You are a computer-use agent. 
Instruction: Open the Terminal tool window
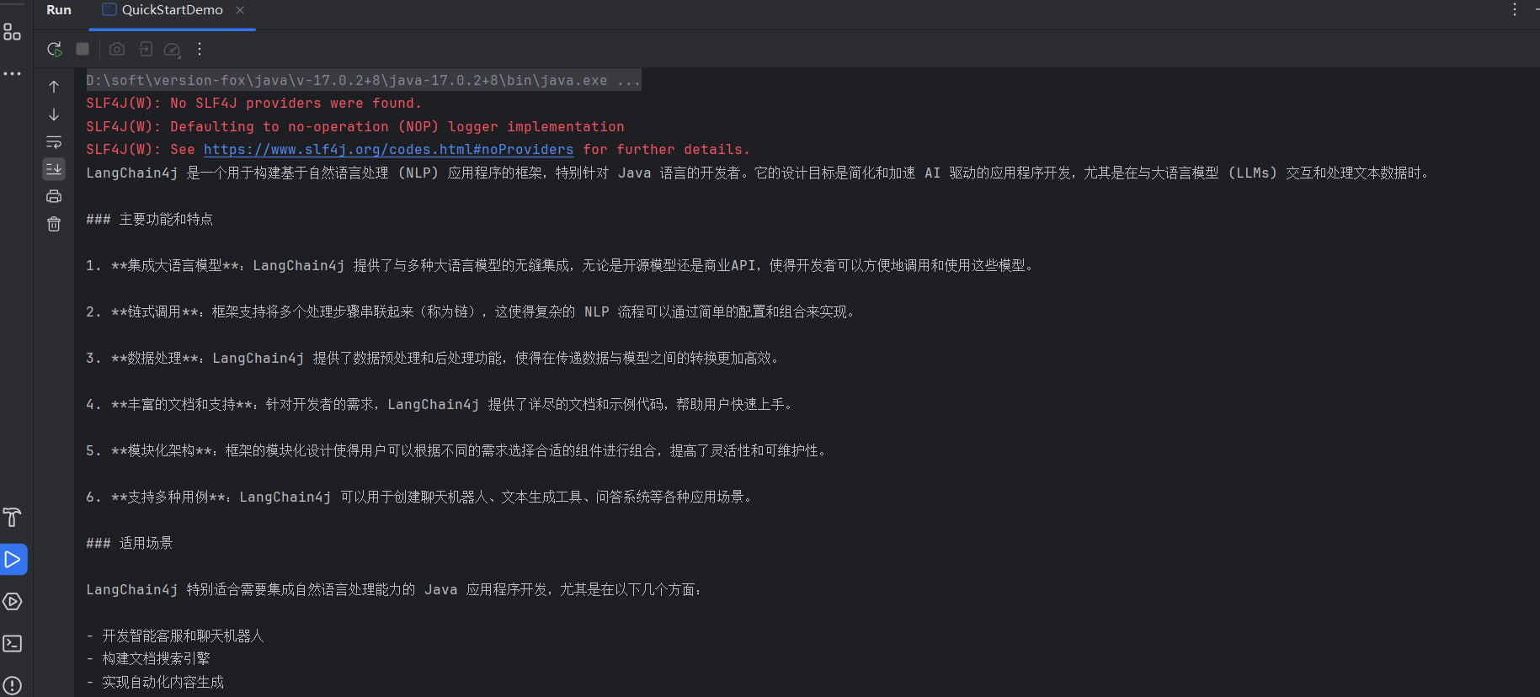click(x=12, y=643)
